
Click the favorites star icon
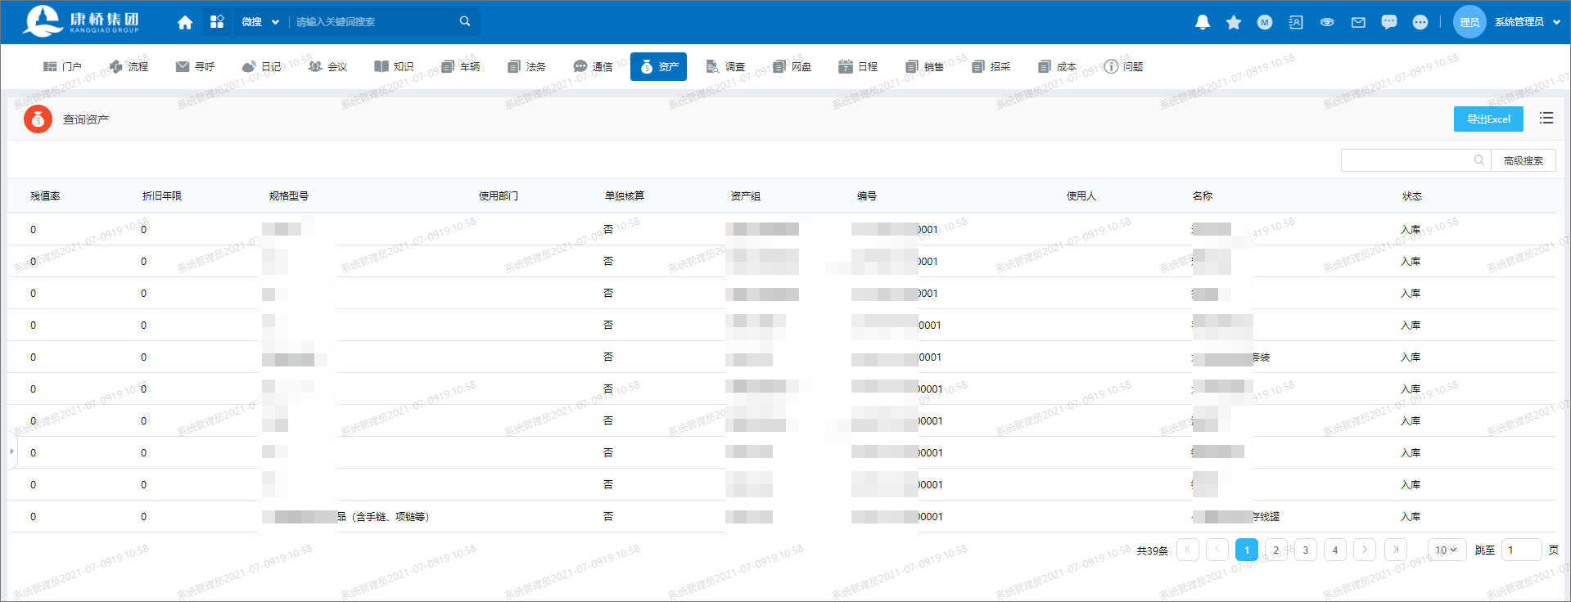point(1233,22)
